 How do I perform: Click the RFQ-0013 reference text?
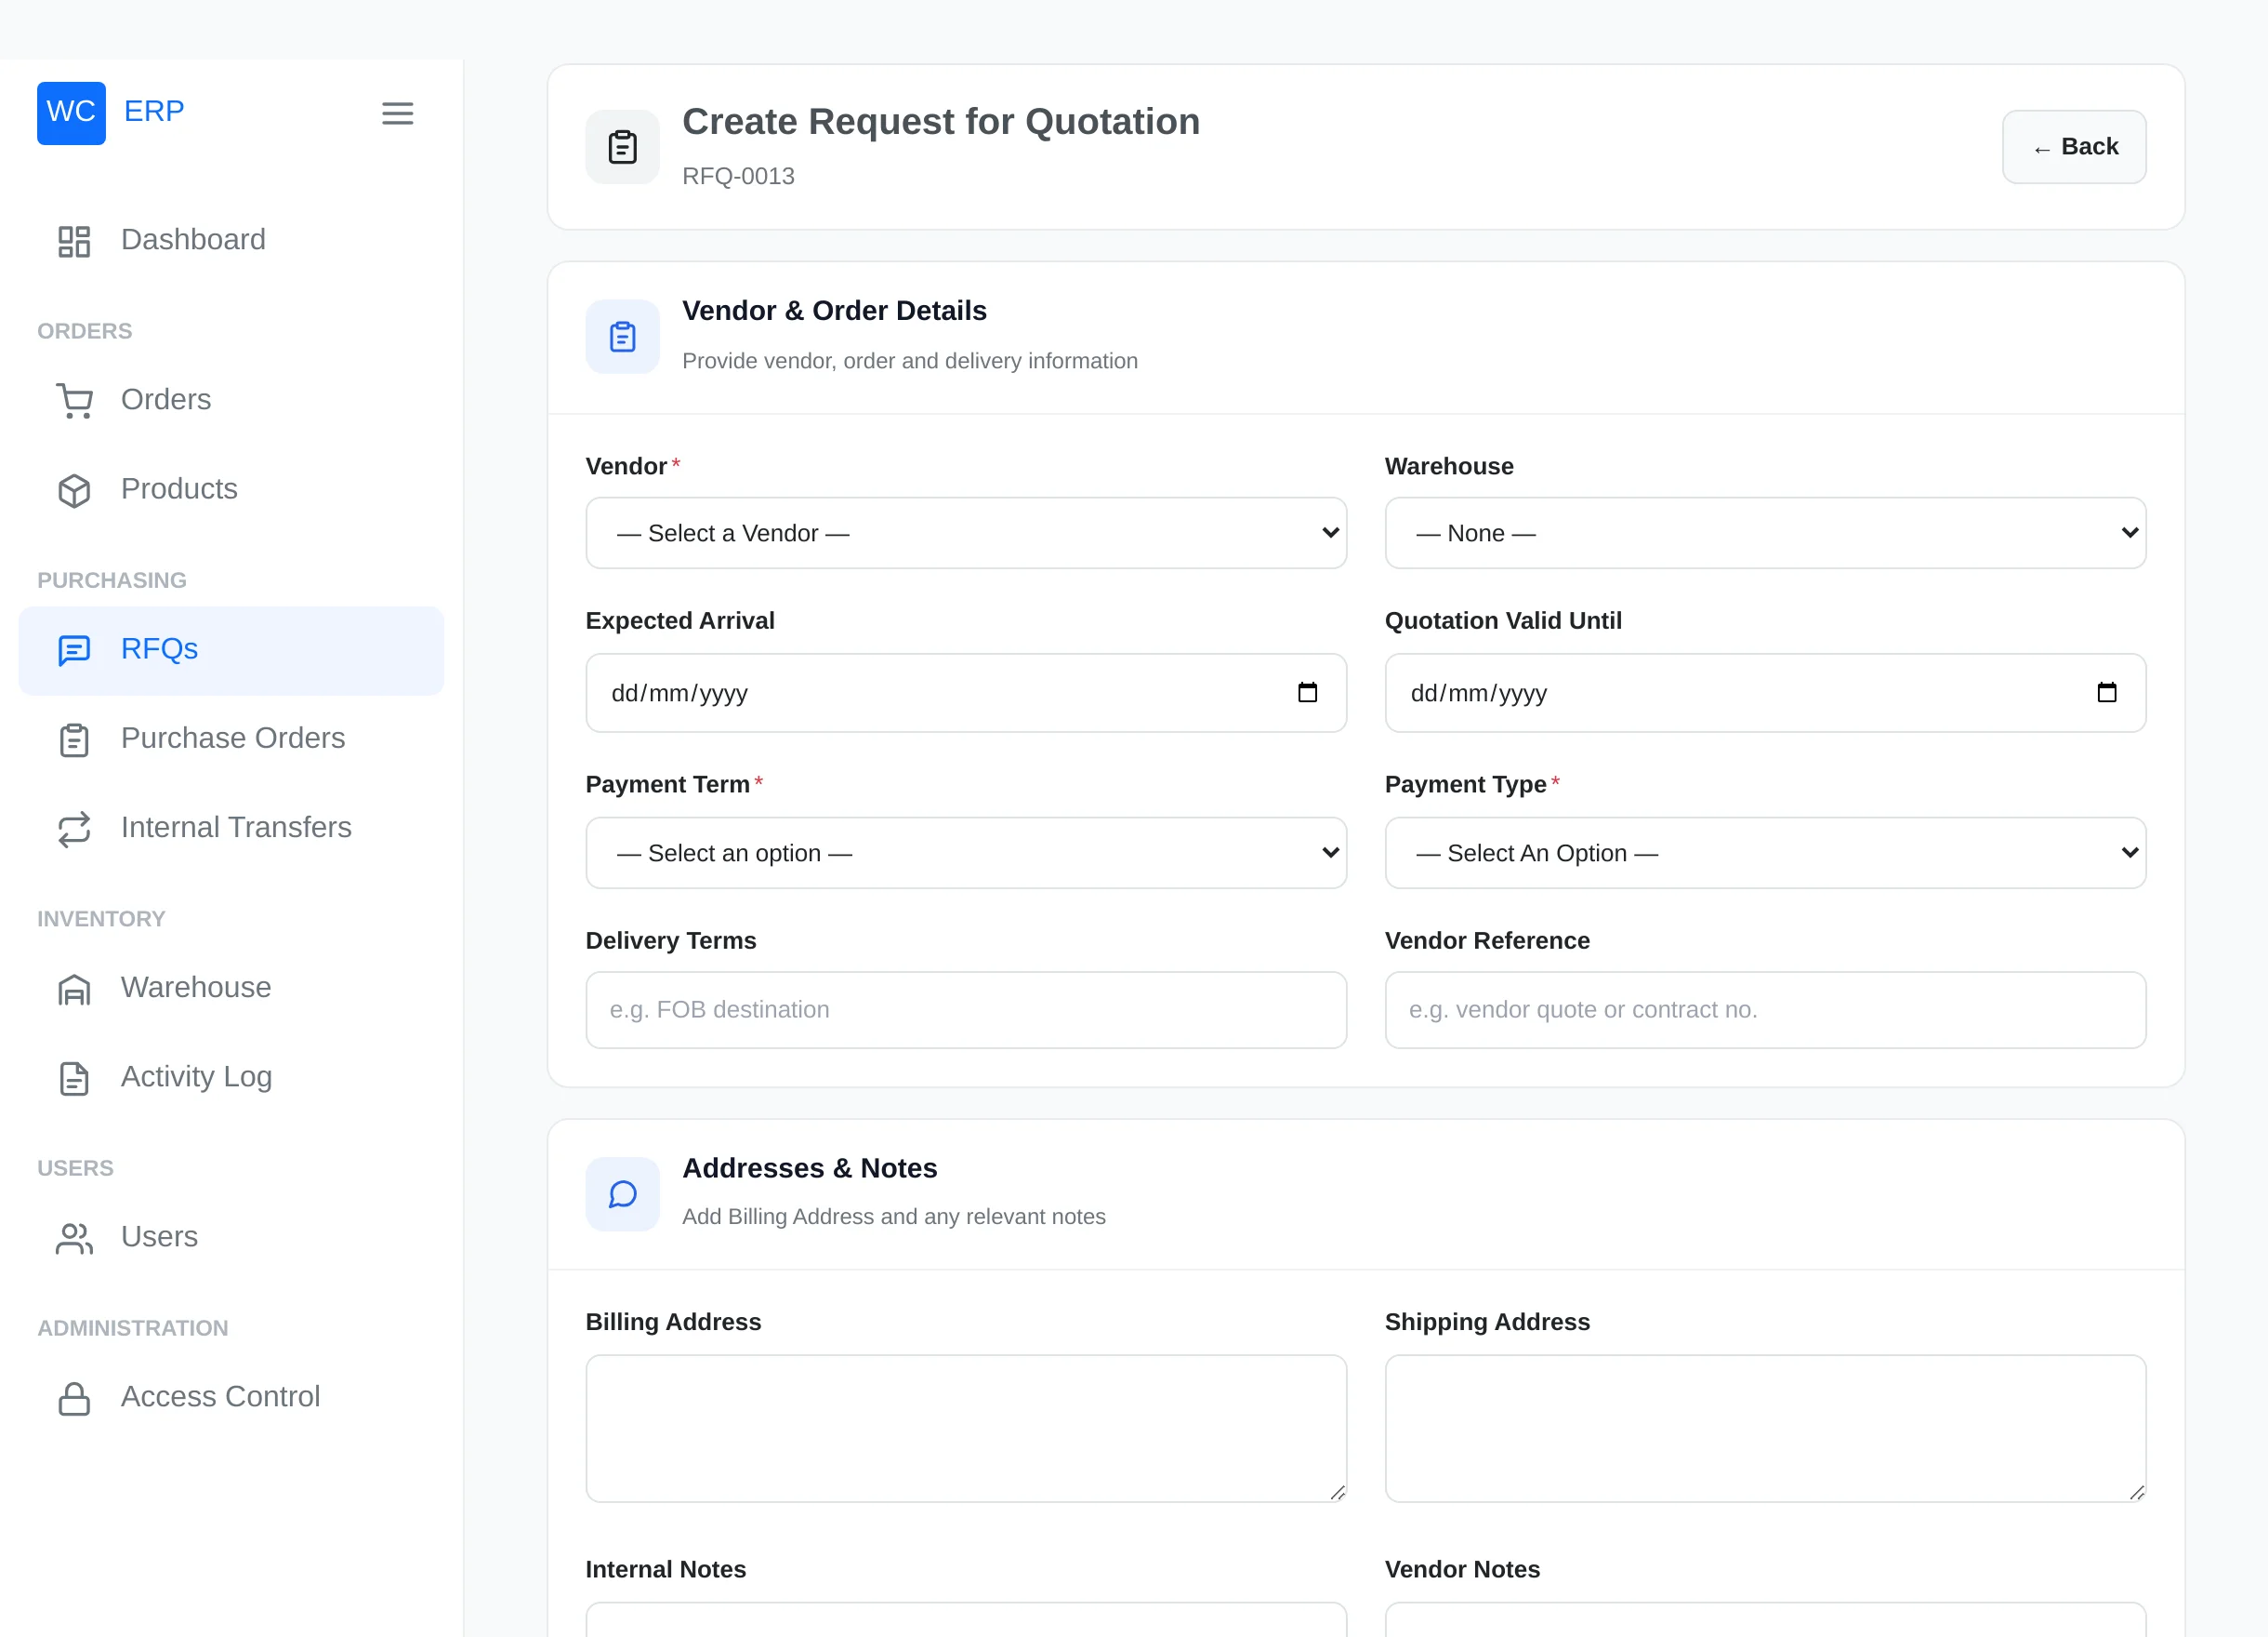(x=738, y=176)
